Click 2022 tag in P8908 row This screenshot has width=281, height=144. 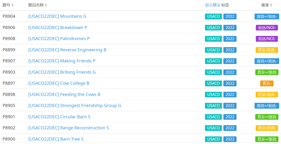(230, 39)
